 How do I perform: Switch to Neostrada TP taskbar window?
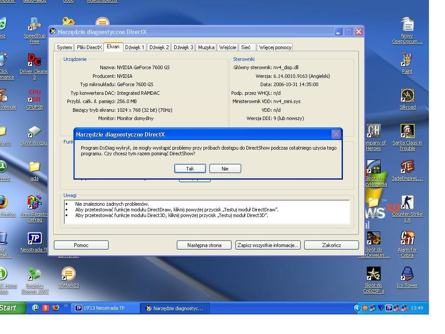pos(106,308)
